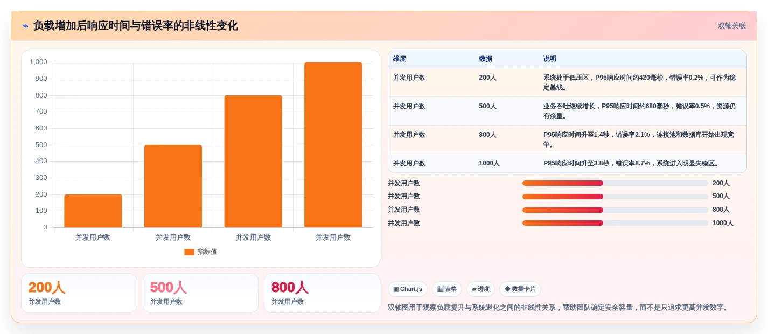Click the bar with value 500
Screen dimensions: 768x334
pyautogui.click(x=173, y=186)
